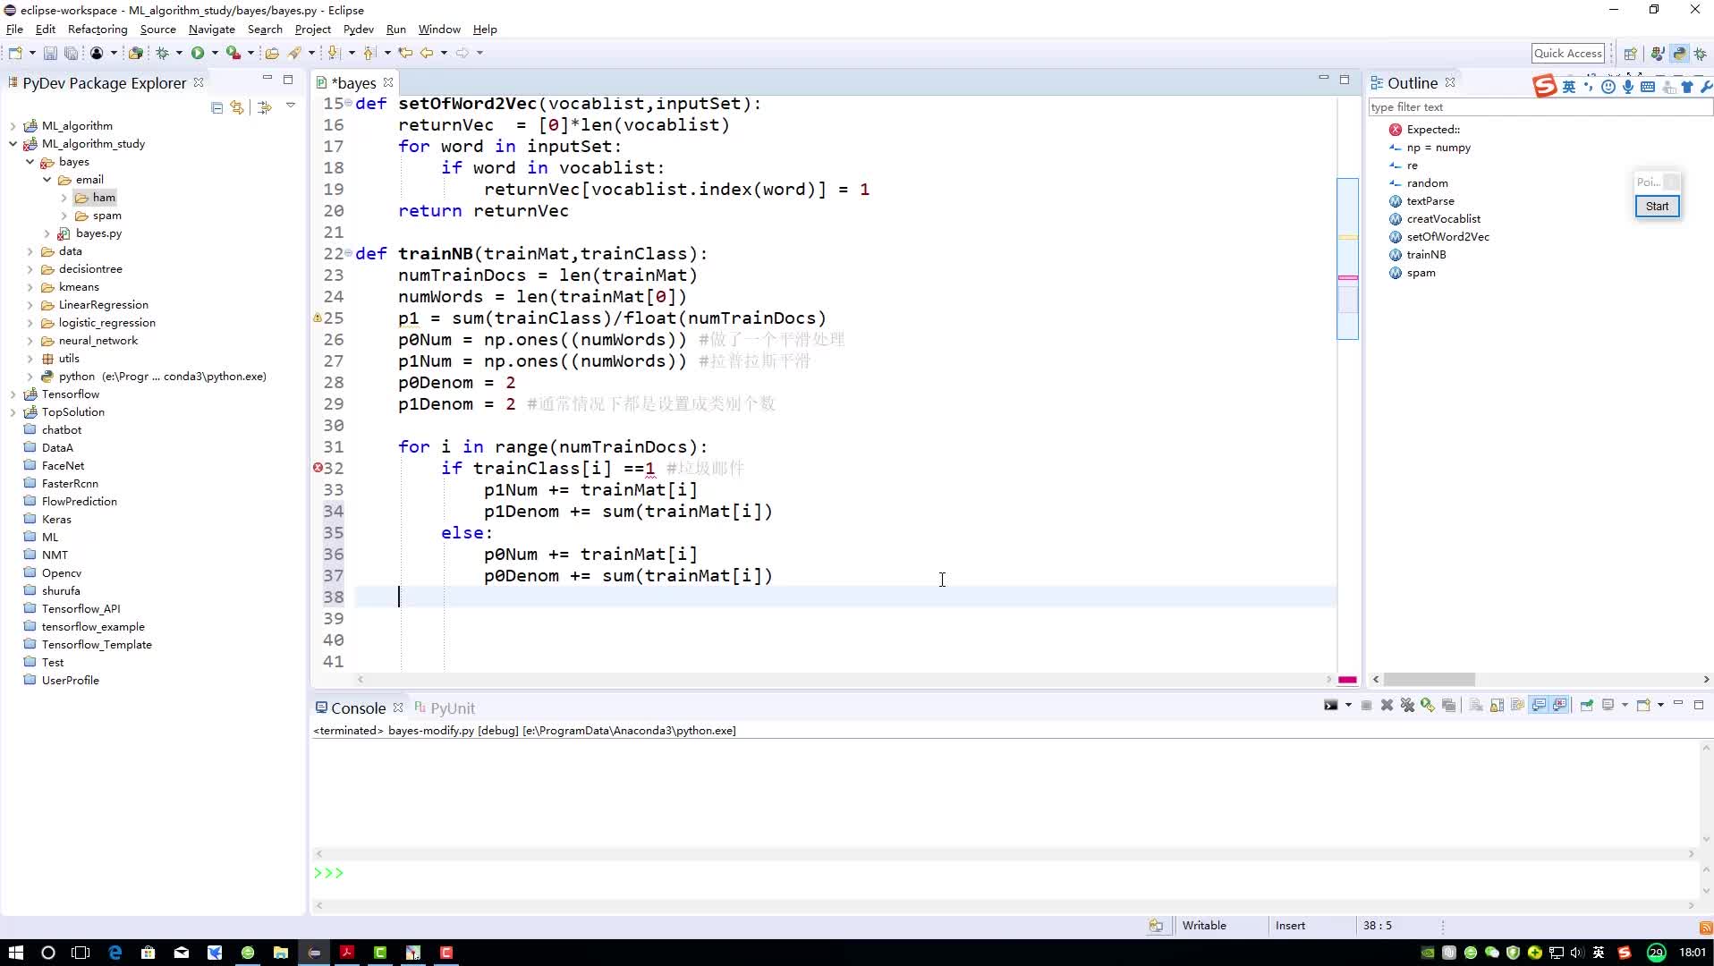Open the Pydev menu
Viewport: 1714px width, 966px height.
358,30
